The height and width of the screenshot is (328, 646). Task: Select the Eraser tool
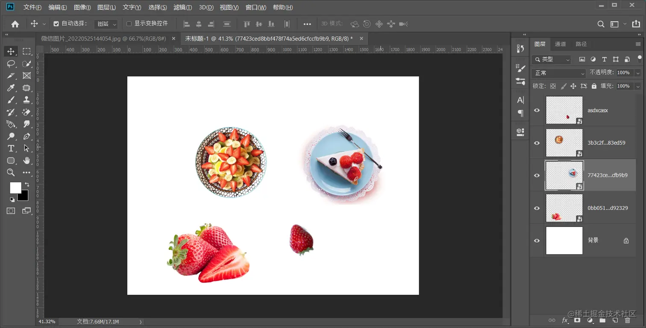(x=26, y=112)
